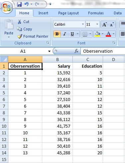Image resolution: width=125 pixels, height=163 pixels.
Task: Decrease font size with Shrink Font
Action: tap(112, 24)
